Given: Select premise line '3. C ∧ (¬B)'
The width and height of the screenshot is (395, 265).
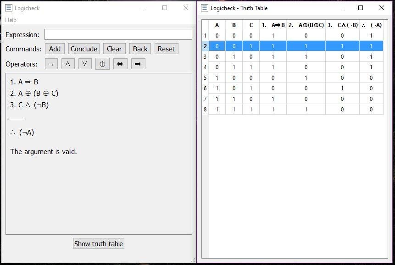Looking at the screenshot, I should click(x=29, y=105).
